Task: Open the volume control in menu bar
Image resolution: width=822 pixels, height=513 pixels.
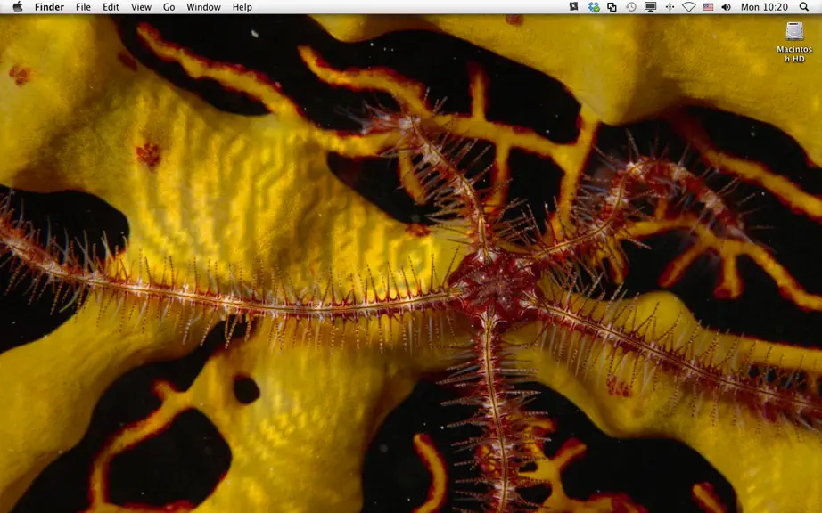Action: pyautogui.click(x=726, y=7)
